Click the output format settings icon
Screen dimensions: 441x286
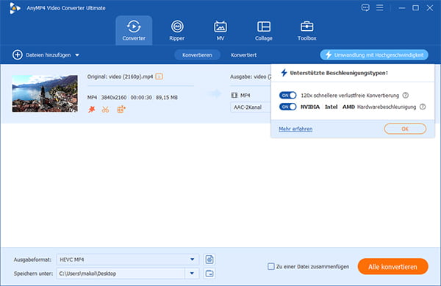click(x=209, y=260)
